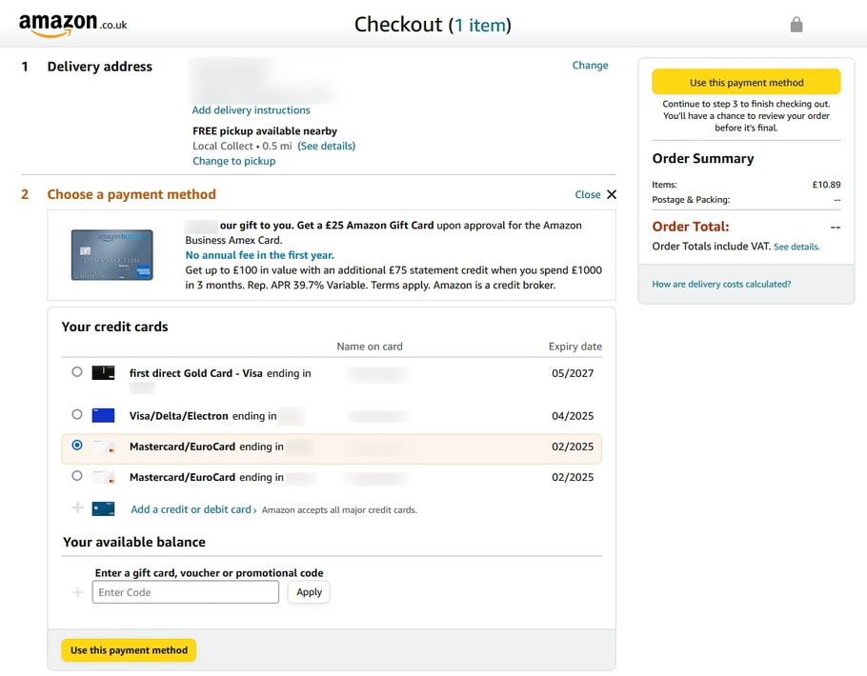Click Add delivery instructions link
Screen dimensions: 867x676
[250, 109]
